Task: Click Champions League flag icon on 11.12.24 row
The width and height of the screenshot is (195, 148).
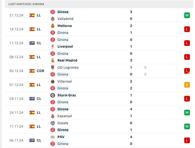Action: pos(32,43)
